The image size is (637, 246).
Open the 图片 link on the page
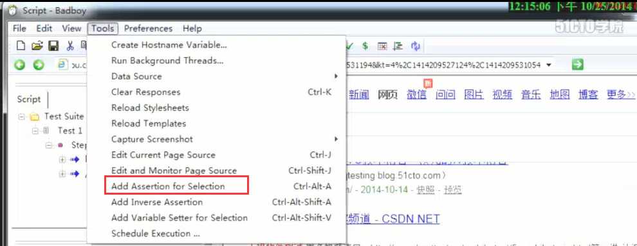click(x=474, y=95)
